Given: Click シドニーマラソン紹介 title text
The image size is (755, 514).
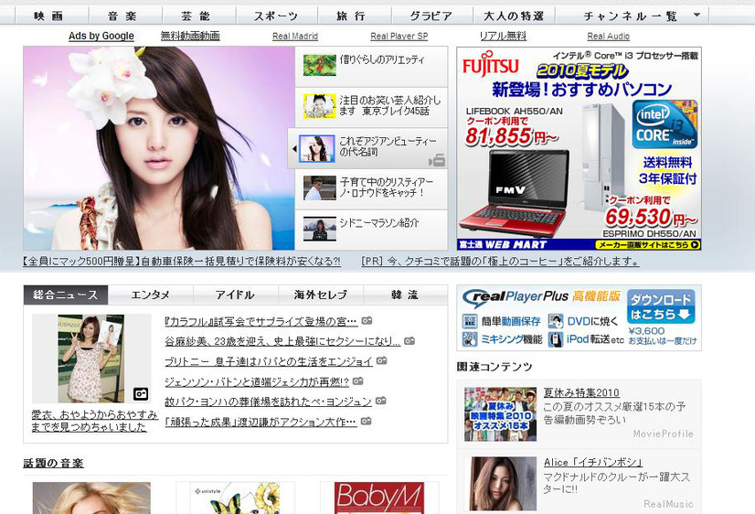Looking at the screenshot, I should click(x=379, y=222).
